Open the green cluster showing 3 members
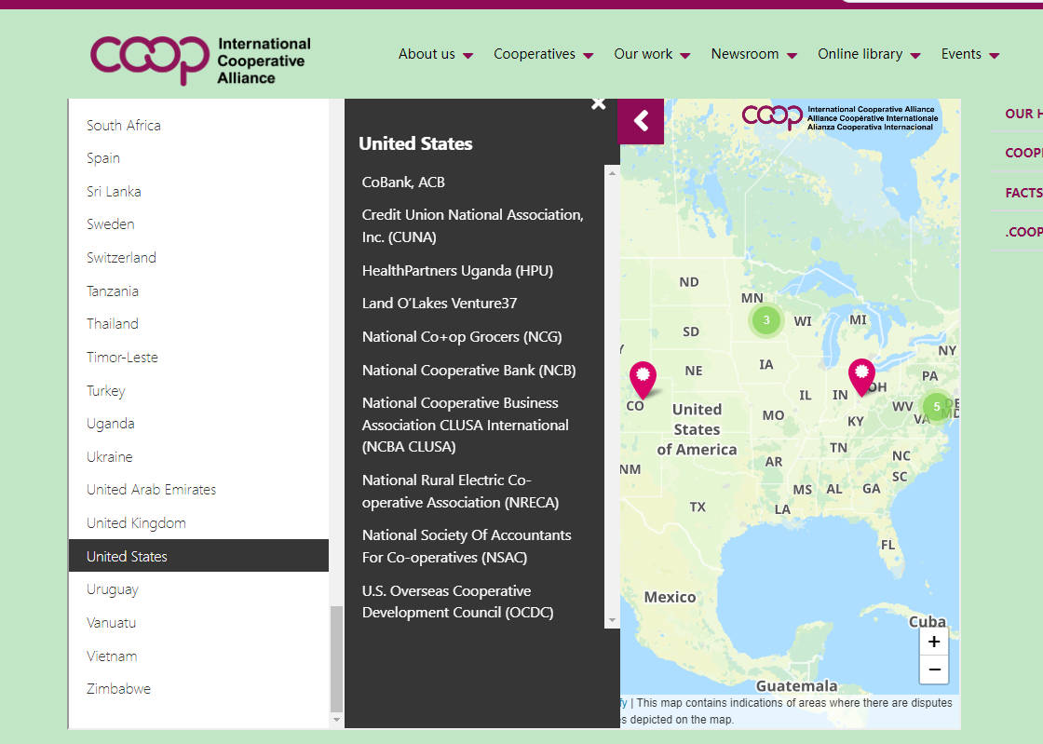Viewport: 1043px width, 744px height. coord(766,320)
